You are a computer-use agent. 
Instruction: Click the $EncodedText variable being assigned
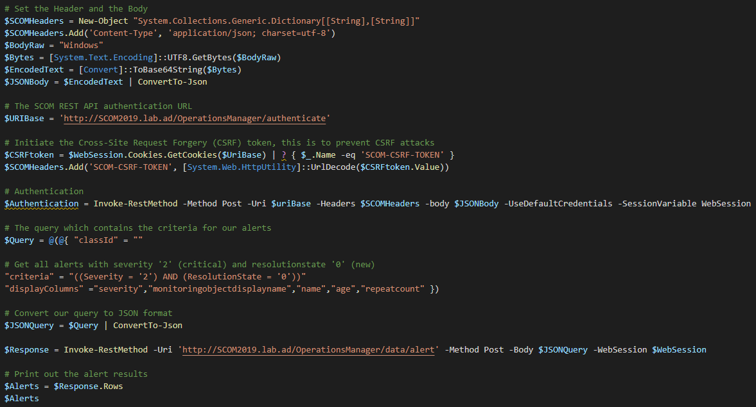coord(34,70)
